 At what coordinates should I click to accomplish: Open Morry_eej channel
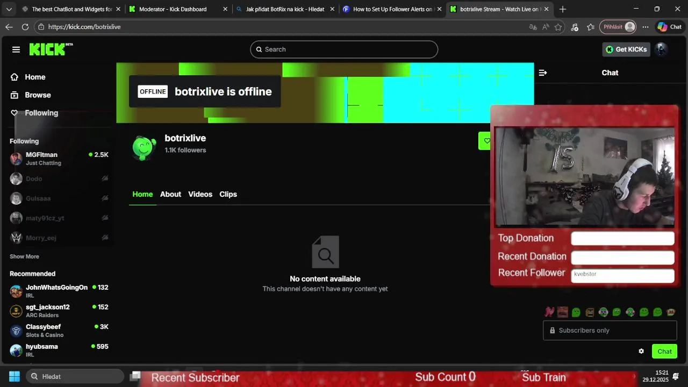pos(59,238)
